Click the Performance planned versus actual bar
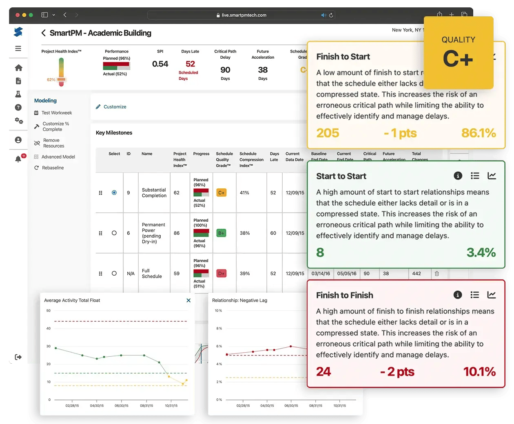 pyautogui.click(x=116, y=66)
